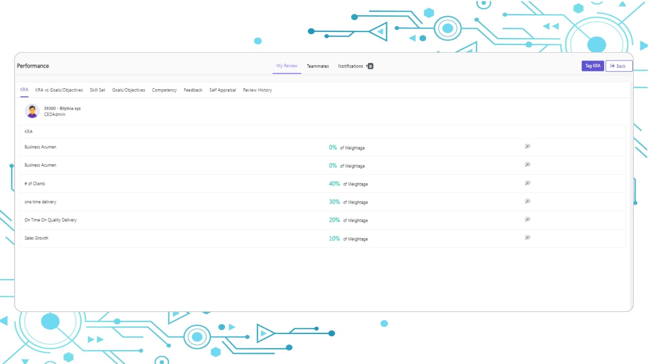
Task: Open the Competency tab
Action: point(164,90)
